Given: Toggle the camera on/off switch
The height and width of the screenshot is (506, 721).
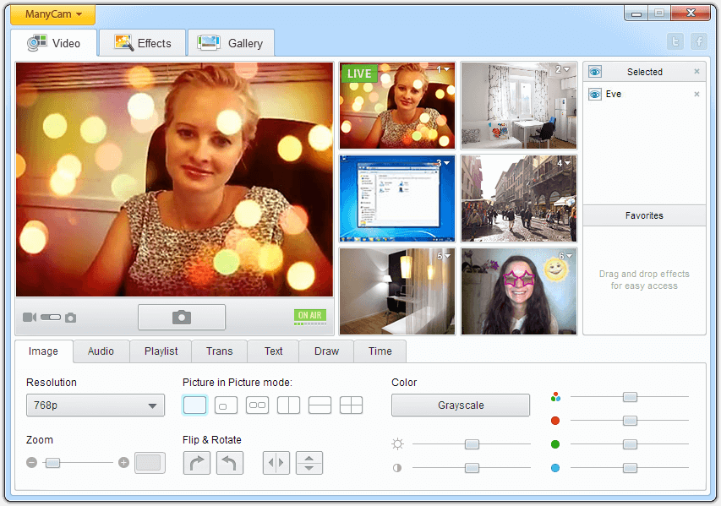Looking at the screenshot, I should point(51,317).
